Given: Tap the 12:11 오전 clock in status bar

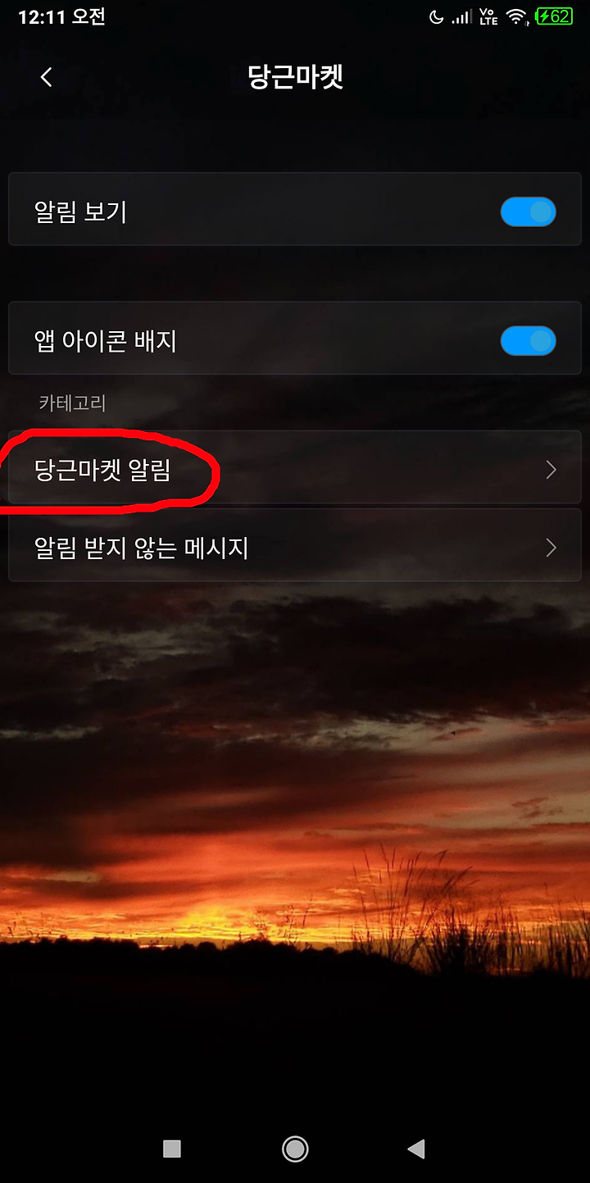Looking at the screenshot, I should coord(61,16).
